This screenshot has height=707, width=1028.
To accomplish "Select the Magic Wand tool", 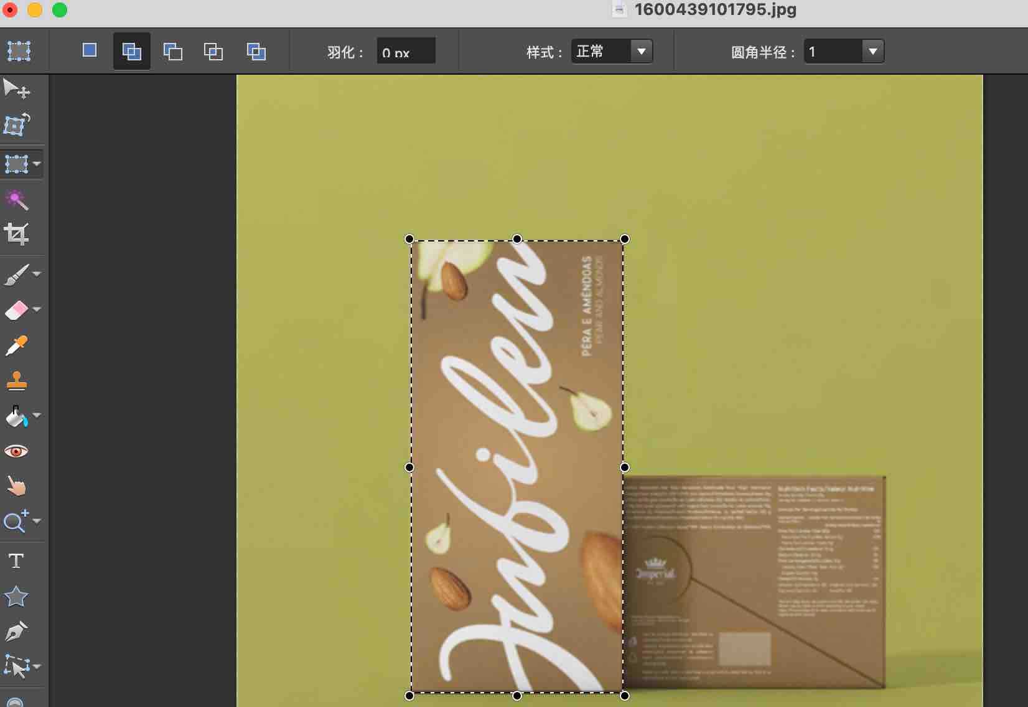I will coord(17,200).
